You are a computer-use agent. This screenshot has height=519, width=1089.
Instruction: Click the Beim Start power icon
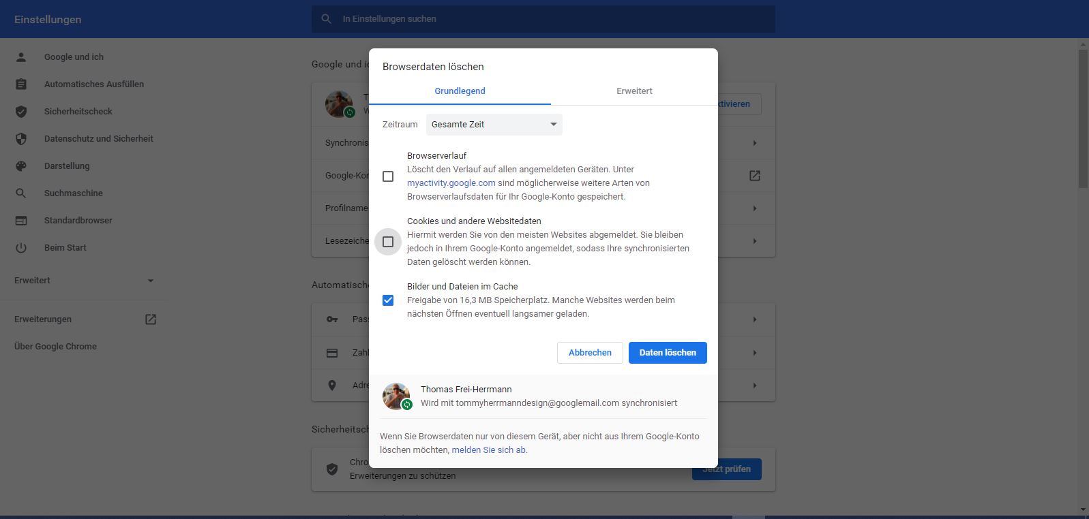pyautogui.click(x=21, y=248)
